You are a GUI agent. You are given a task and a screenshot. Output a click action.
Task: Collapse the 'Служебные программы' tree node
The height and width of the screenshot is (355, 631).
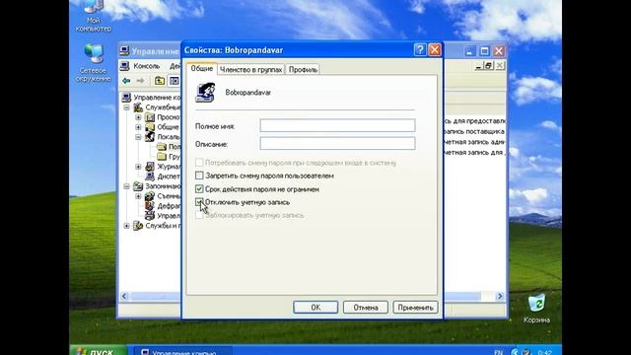click(126, 107)
